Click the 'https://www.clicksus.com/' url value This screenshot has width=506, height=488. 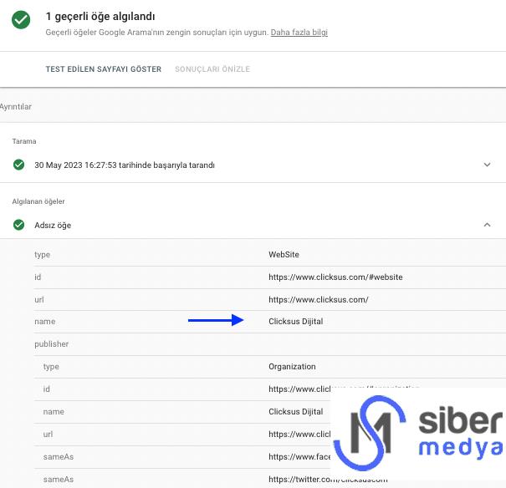click(x=318, y=299)
